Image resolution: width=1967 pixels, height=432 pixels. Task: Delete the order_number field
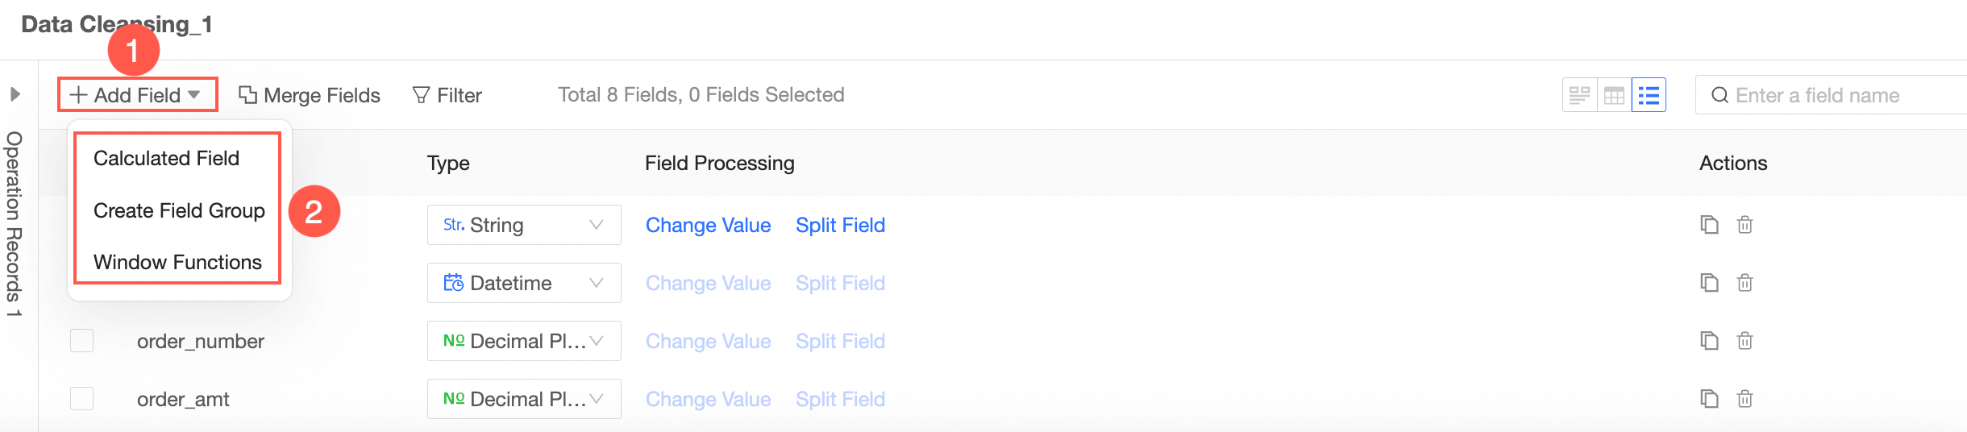[x=1745, y=341]
